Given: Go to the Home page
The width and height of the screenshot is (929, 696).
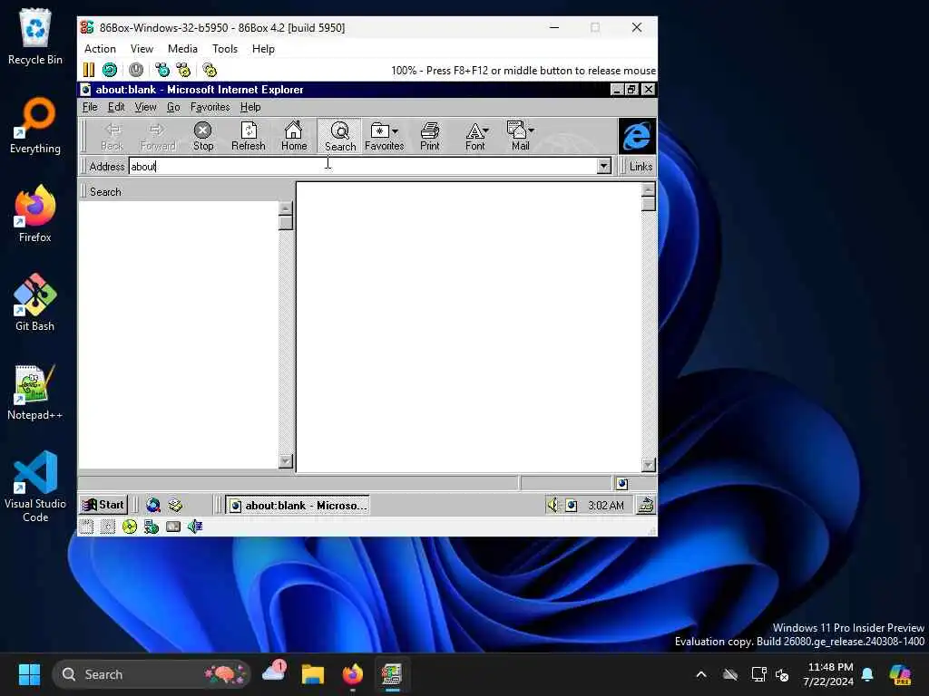Looking at the screenshot, I should (294, 136).
